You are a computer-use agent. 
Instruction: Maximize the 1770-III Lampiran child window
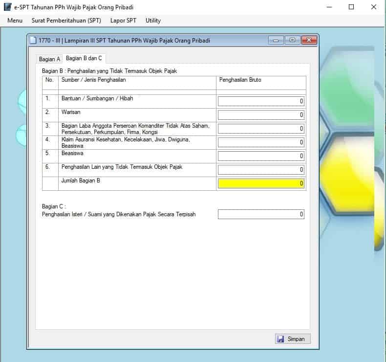point(292,41)
